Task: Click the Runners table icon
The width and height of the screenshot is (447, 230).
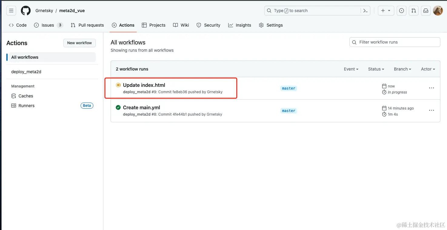Action: tap(14, 106)
